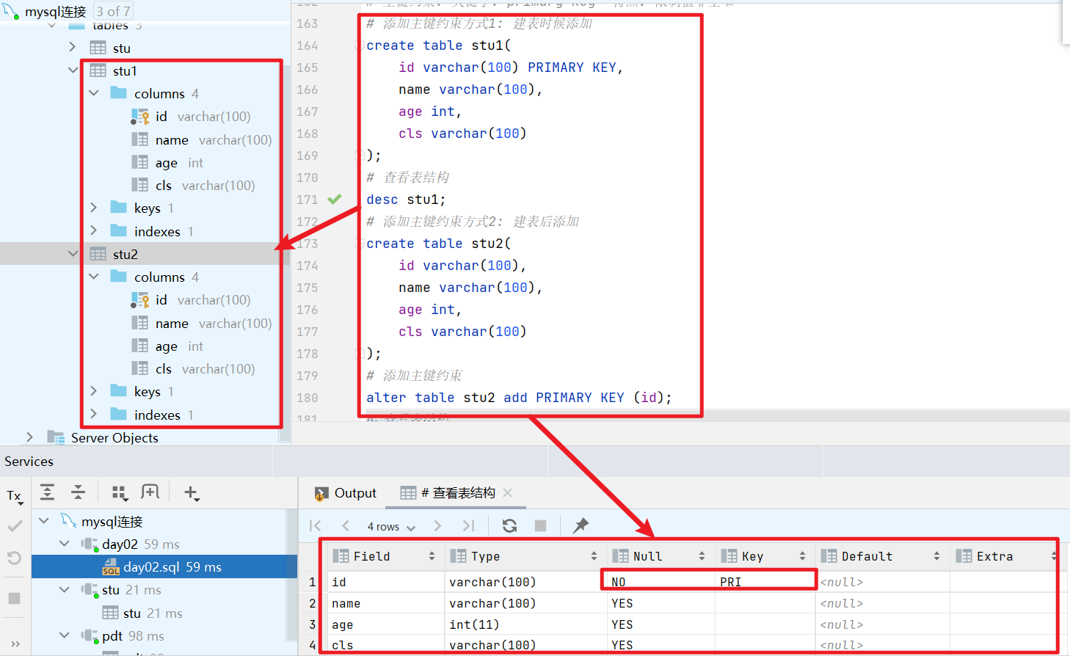Screen dimensions: 1070x656
Task: Click the rollback icon
Action: [14, 558]
